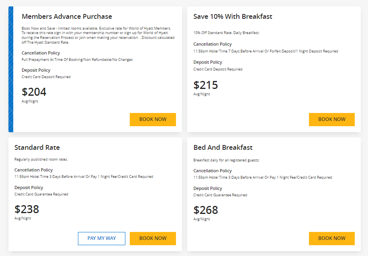Select the $238 Standard Rate price
The image size is (368, 256).
click(x=27, y=209)
